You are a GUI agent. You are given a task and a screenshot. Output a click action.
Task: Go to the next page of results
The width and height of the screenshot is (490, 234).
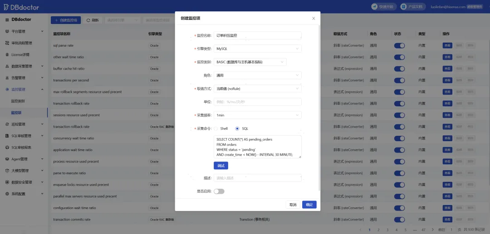coord(433,229)
